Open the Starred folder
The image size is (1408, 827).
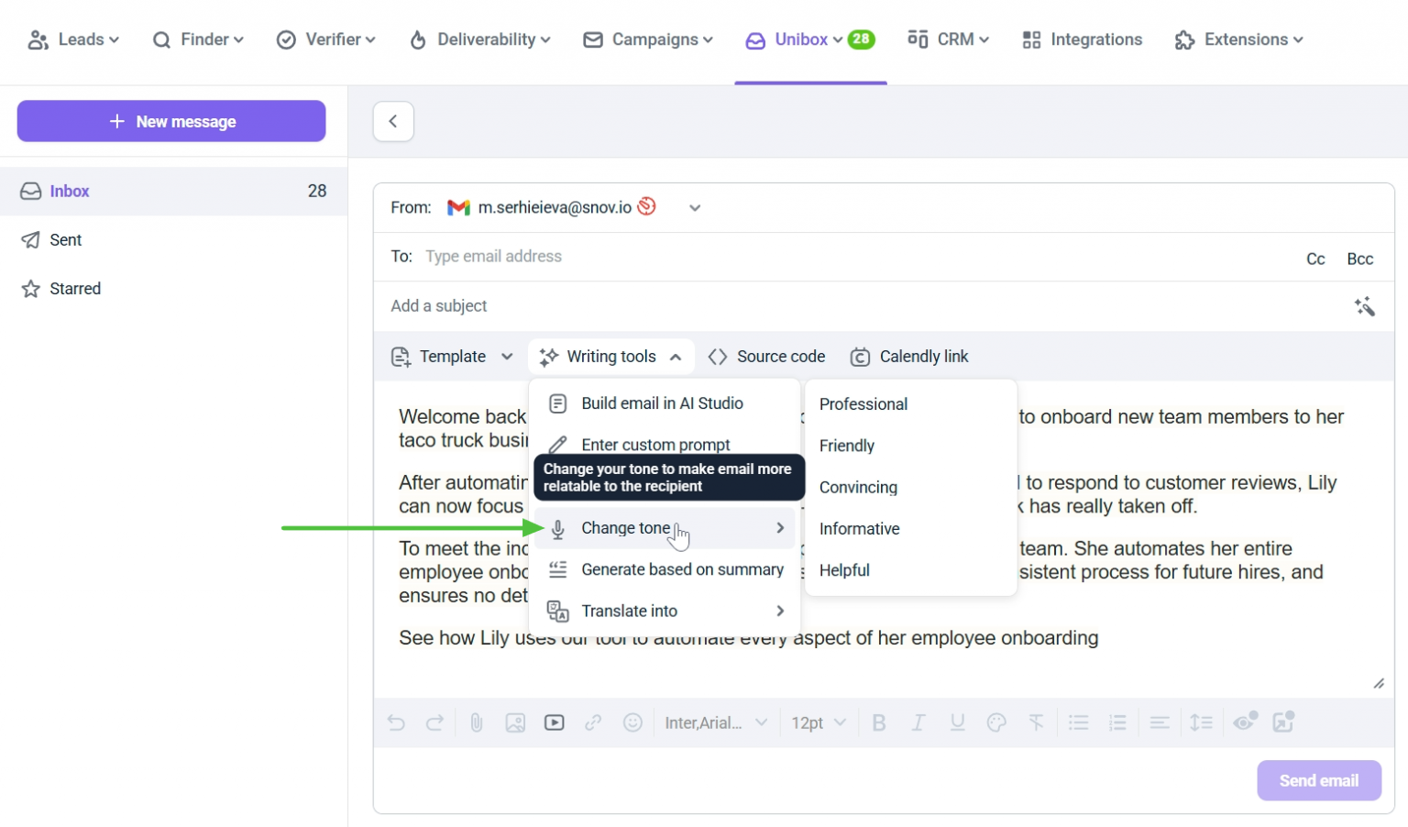click(x=173, y=289)
